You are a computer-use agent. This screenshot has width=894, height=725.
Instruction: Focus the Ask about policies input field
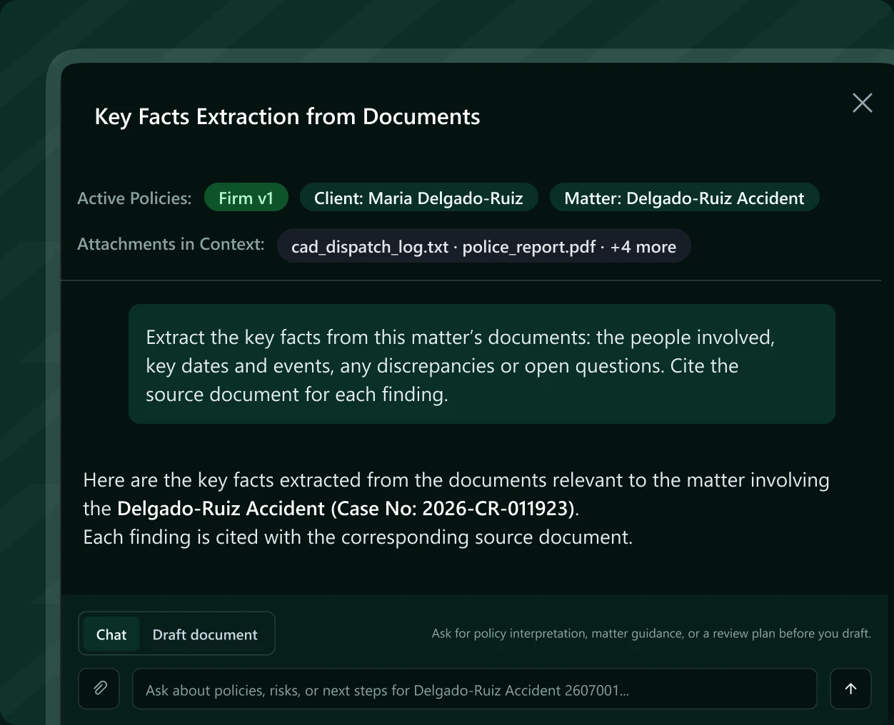474,689
